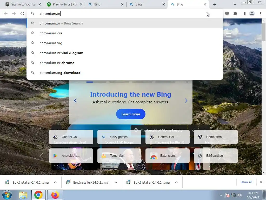266x200 pixels.
Task: Click Show all downloads
Action: [x=246, y=182]
